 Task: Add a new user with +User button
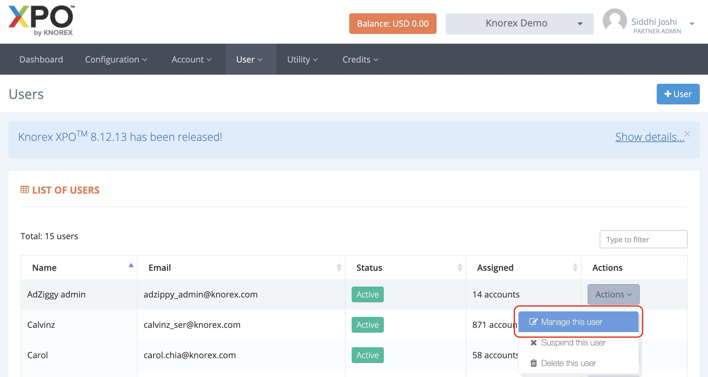pos(678,94)
